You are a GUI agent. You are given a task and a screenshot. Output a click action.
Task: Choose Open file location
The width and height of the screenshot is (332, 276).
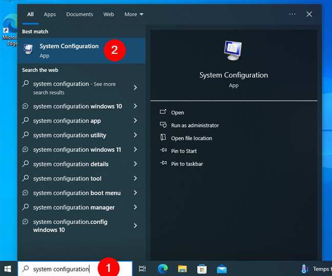click(192, 138)
